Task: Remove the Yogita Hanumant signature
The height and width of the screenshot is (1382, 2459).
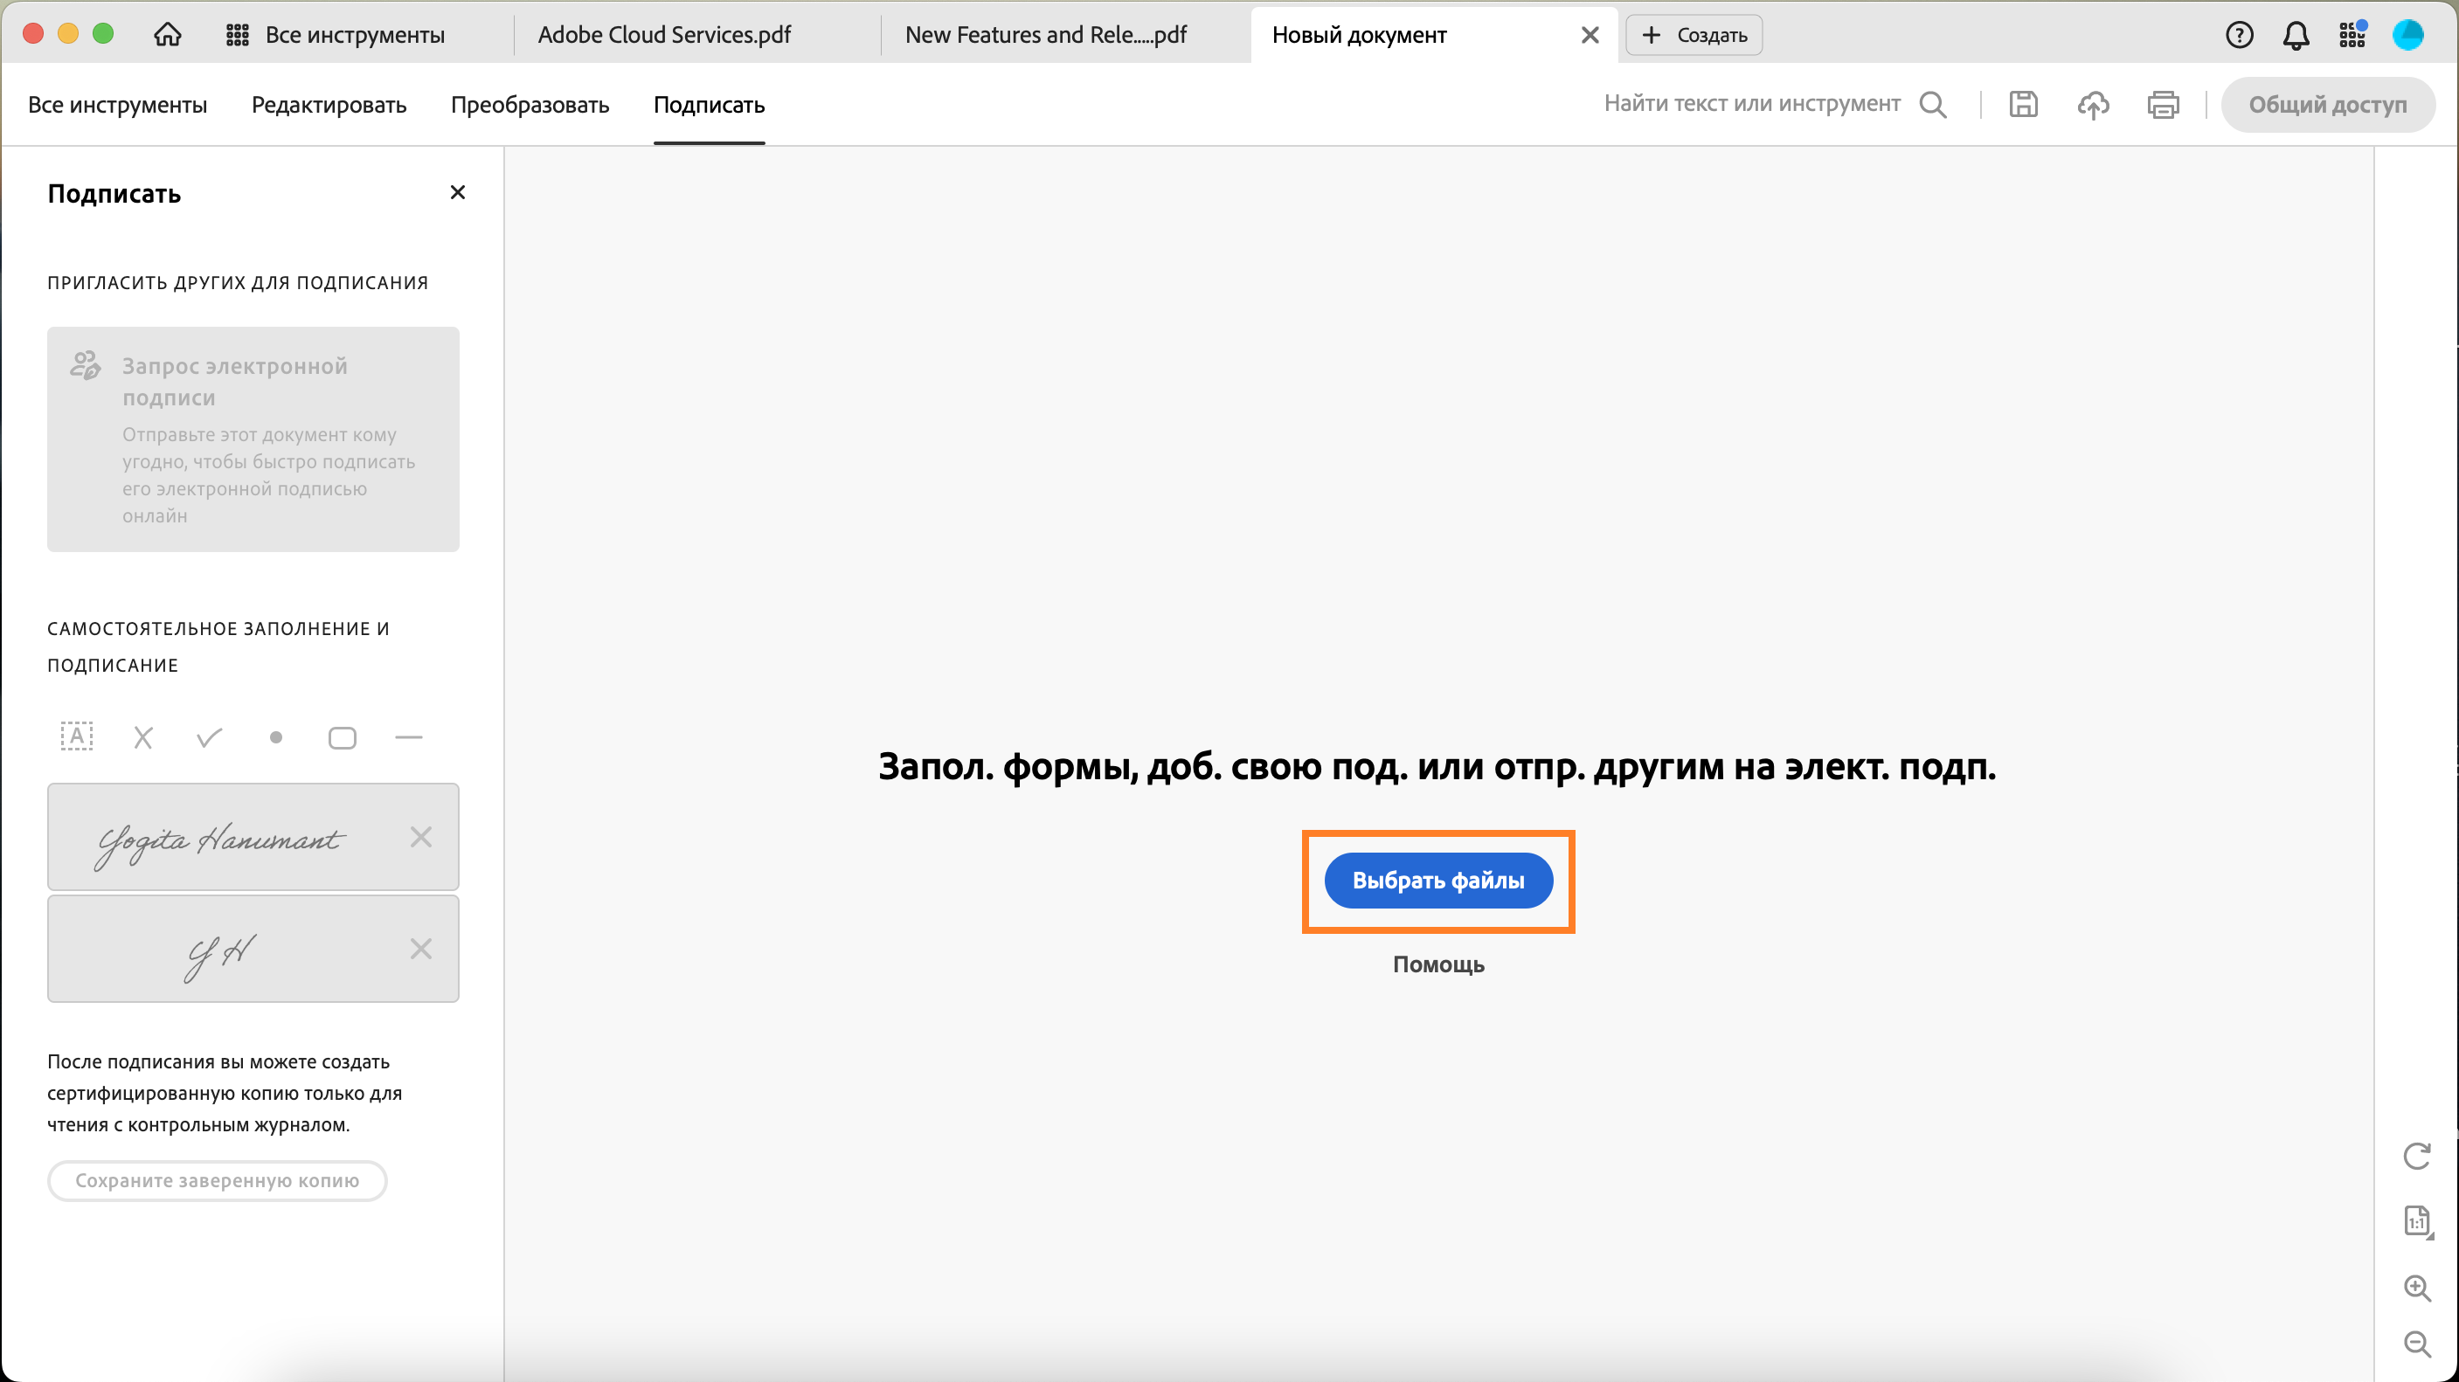Action: pyautogui.click(x=421, y=837)
